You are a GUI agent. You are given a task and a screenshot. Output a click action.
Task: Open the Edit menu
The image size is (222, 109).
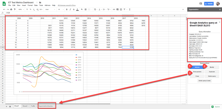(14, 5)
